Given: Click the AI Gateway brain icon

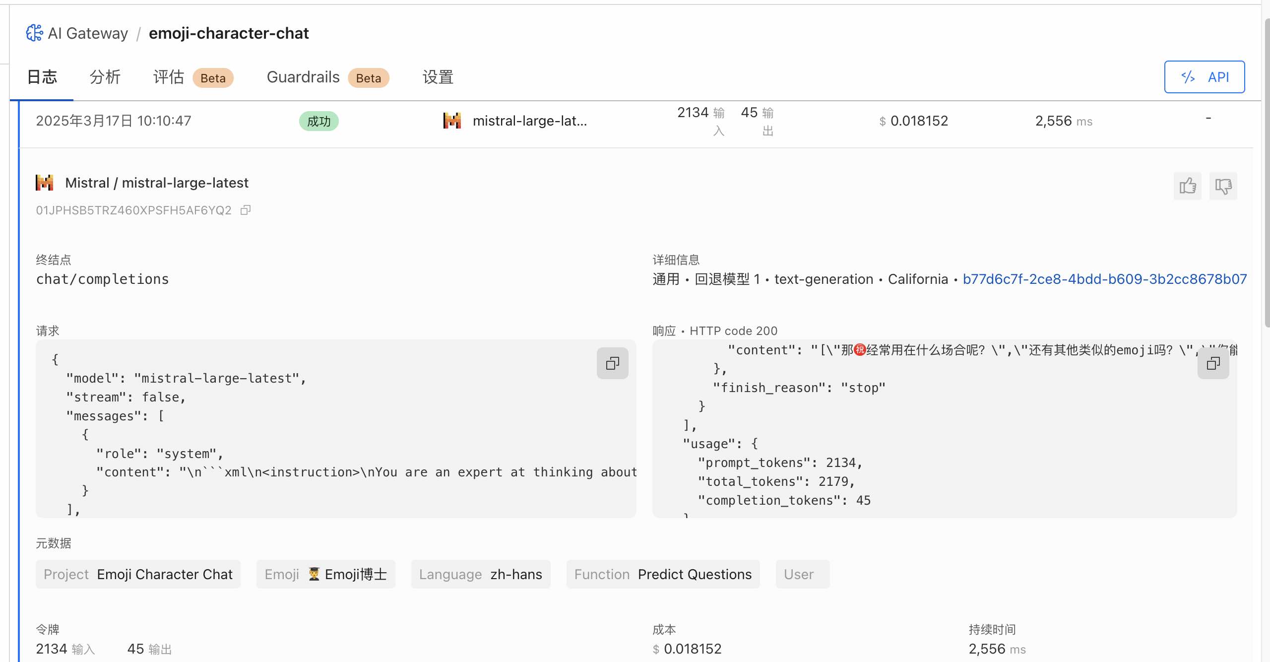Looking at the screenshot, I should click(34, 33).
